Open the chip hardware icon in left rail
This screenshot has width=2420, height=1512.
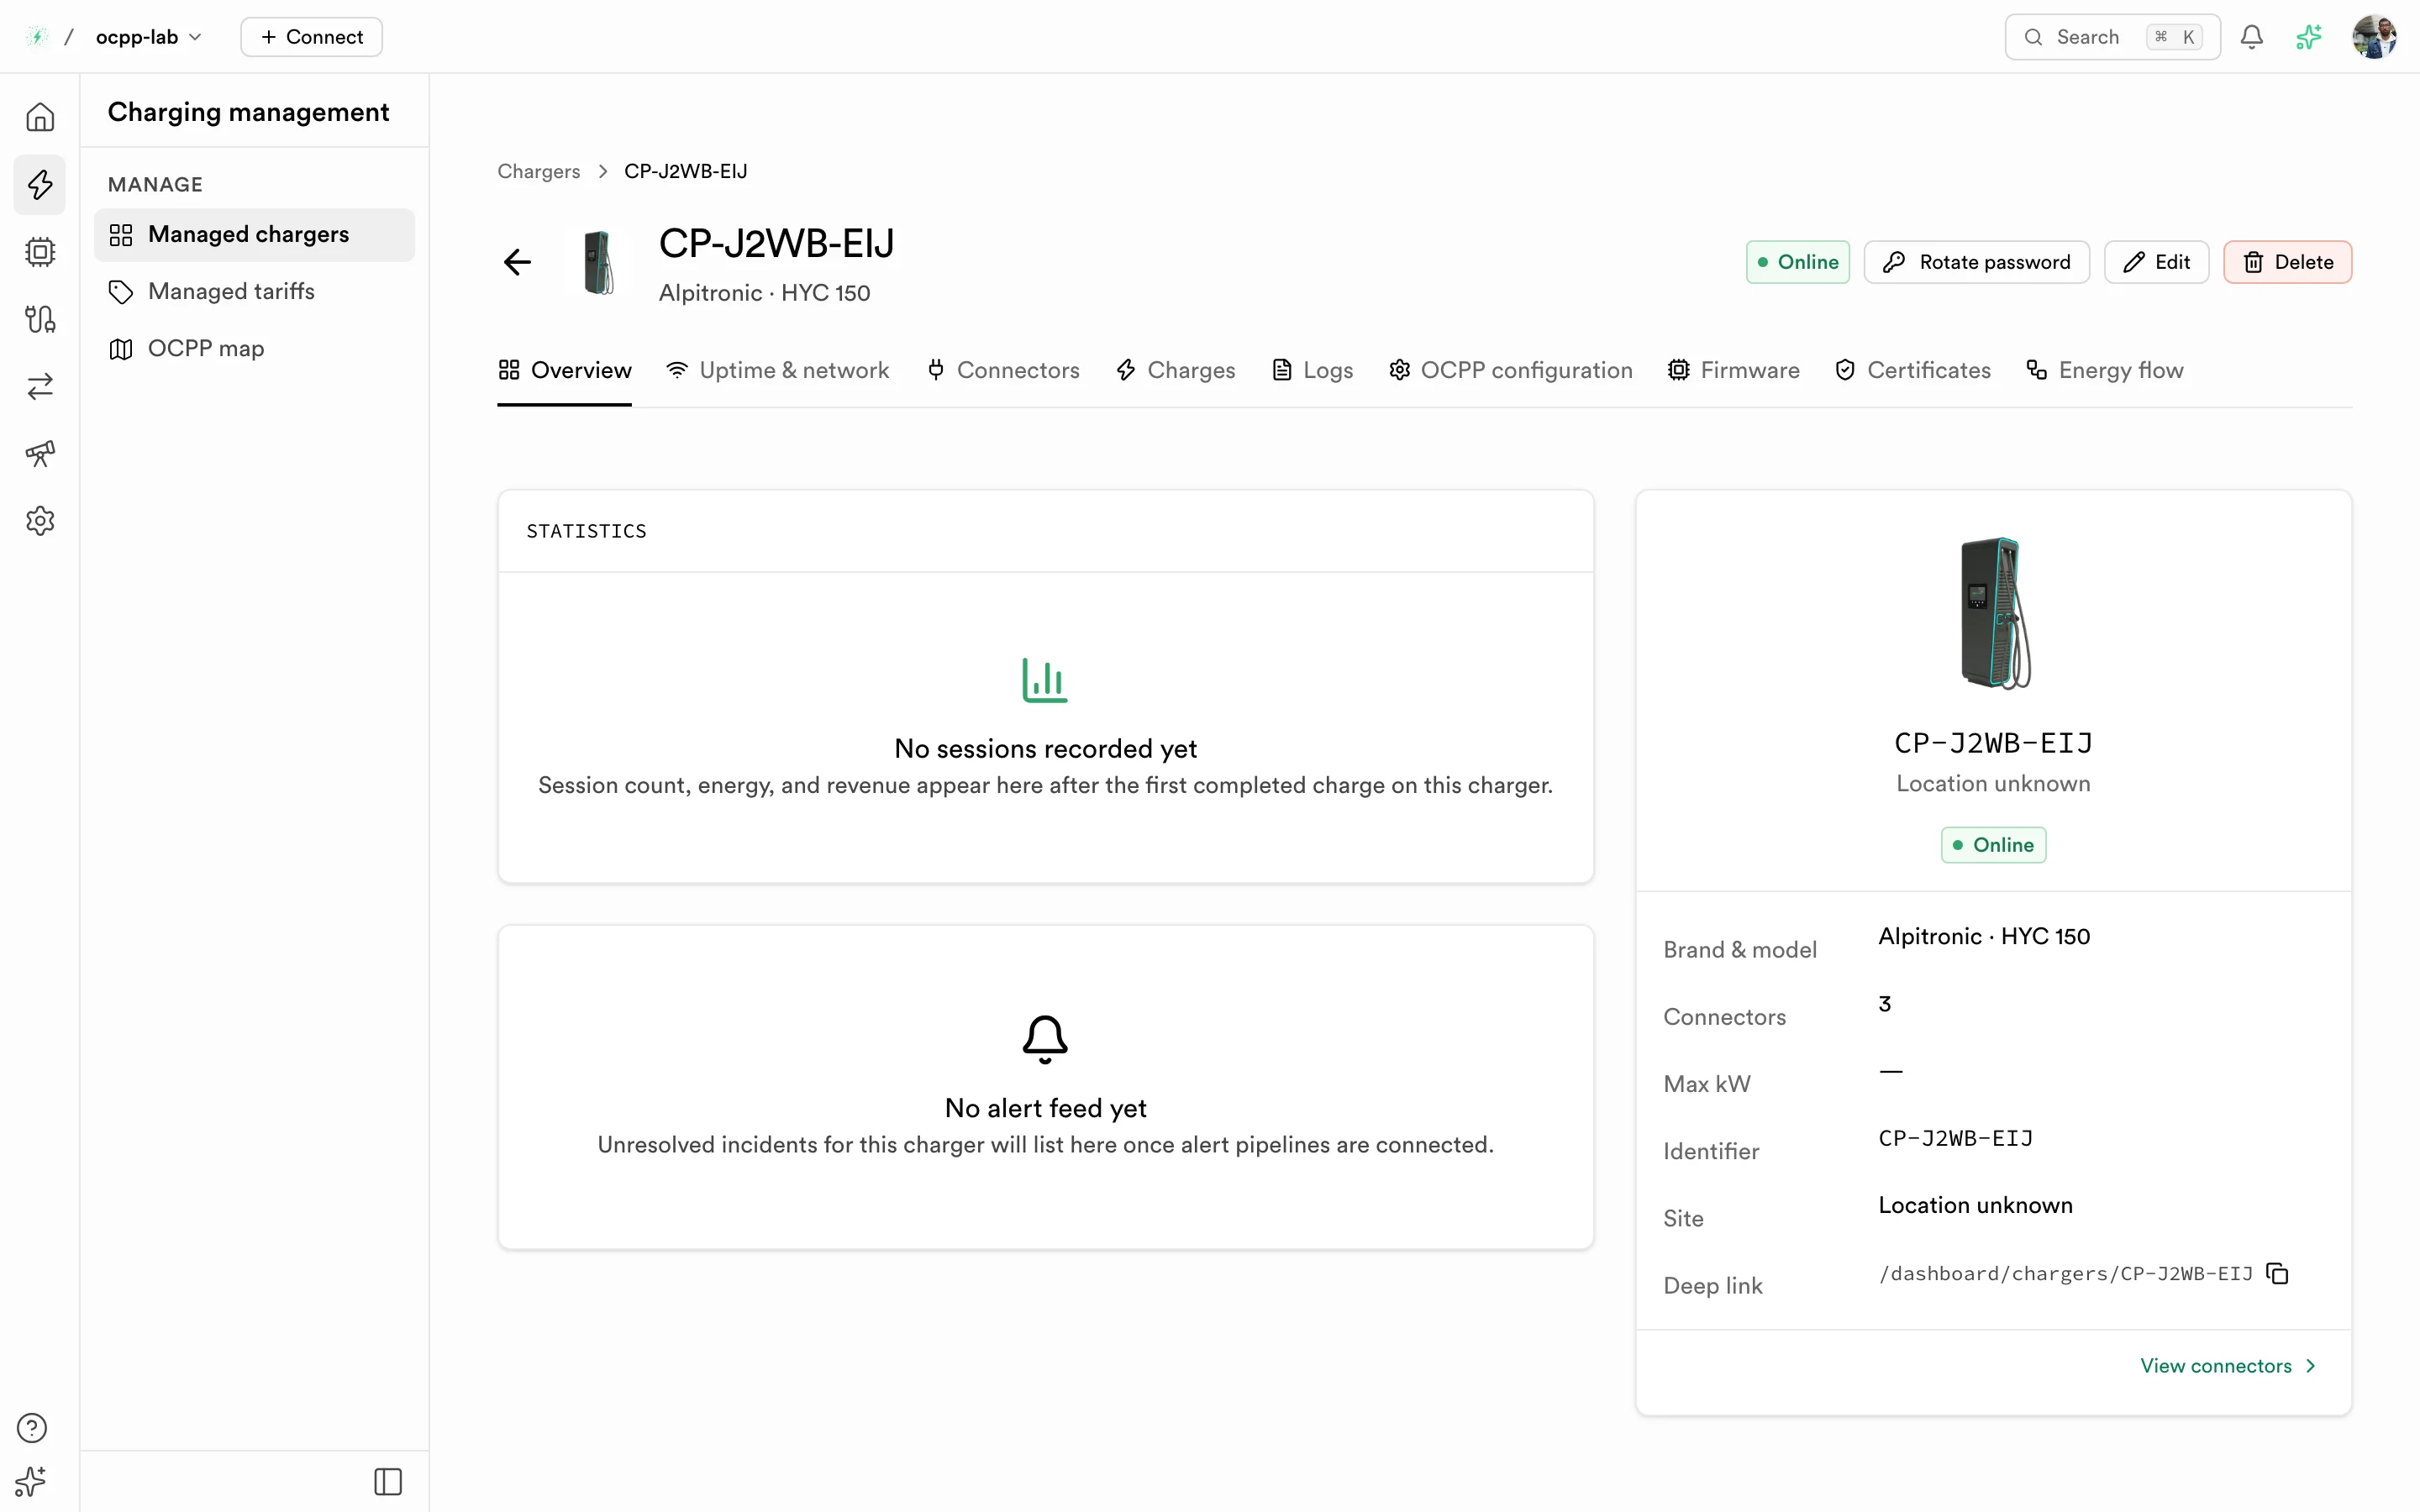(x=40, y=251)
